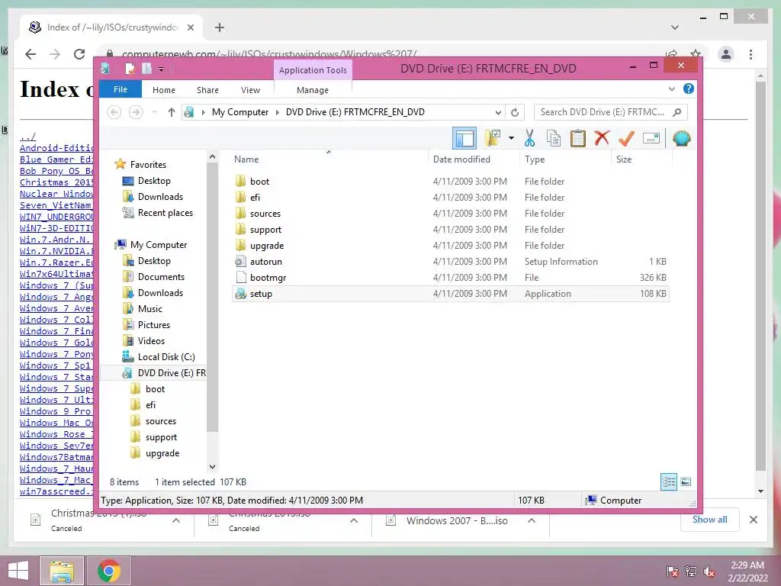Open the Chrome three-dot menu
Screen dimensions: 781x586
750,54
